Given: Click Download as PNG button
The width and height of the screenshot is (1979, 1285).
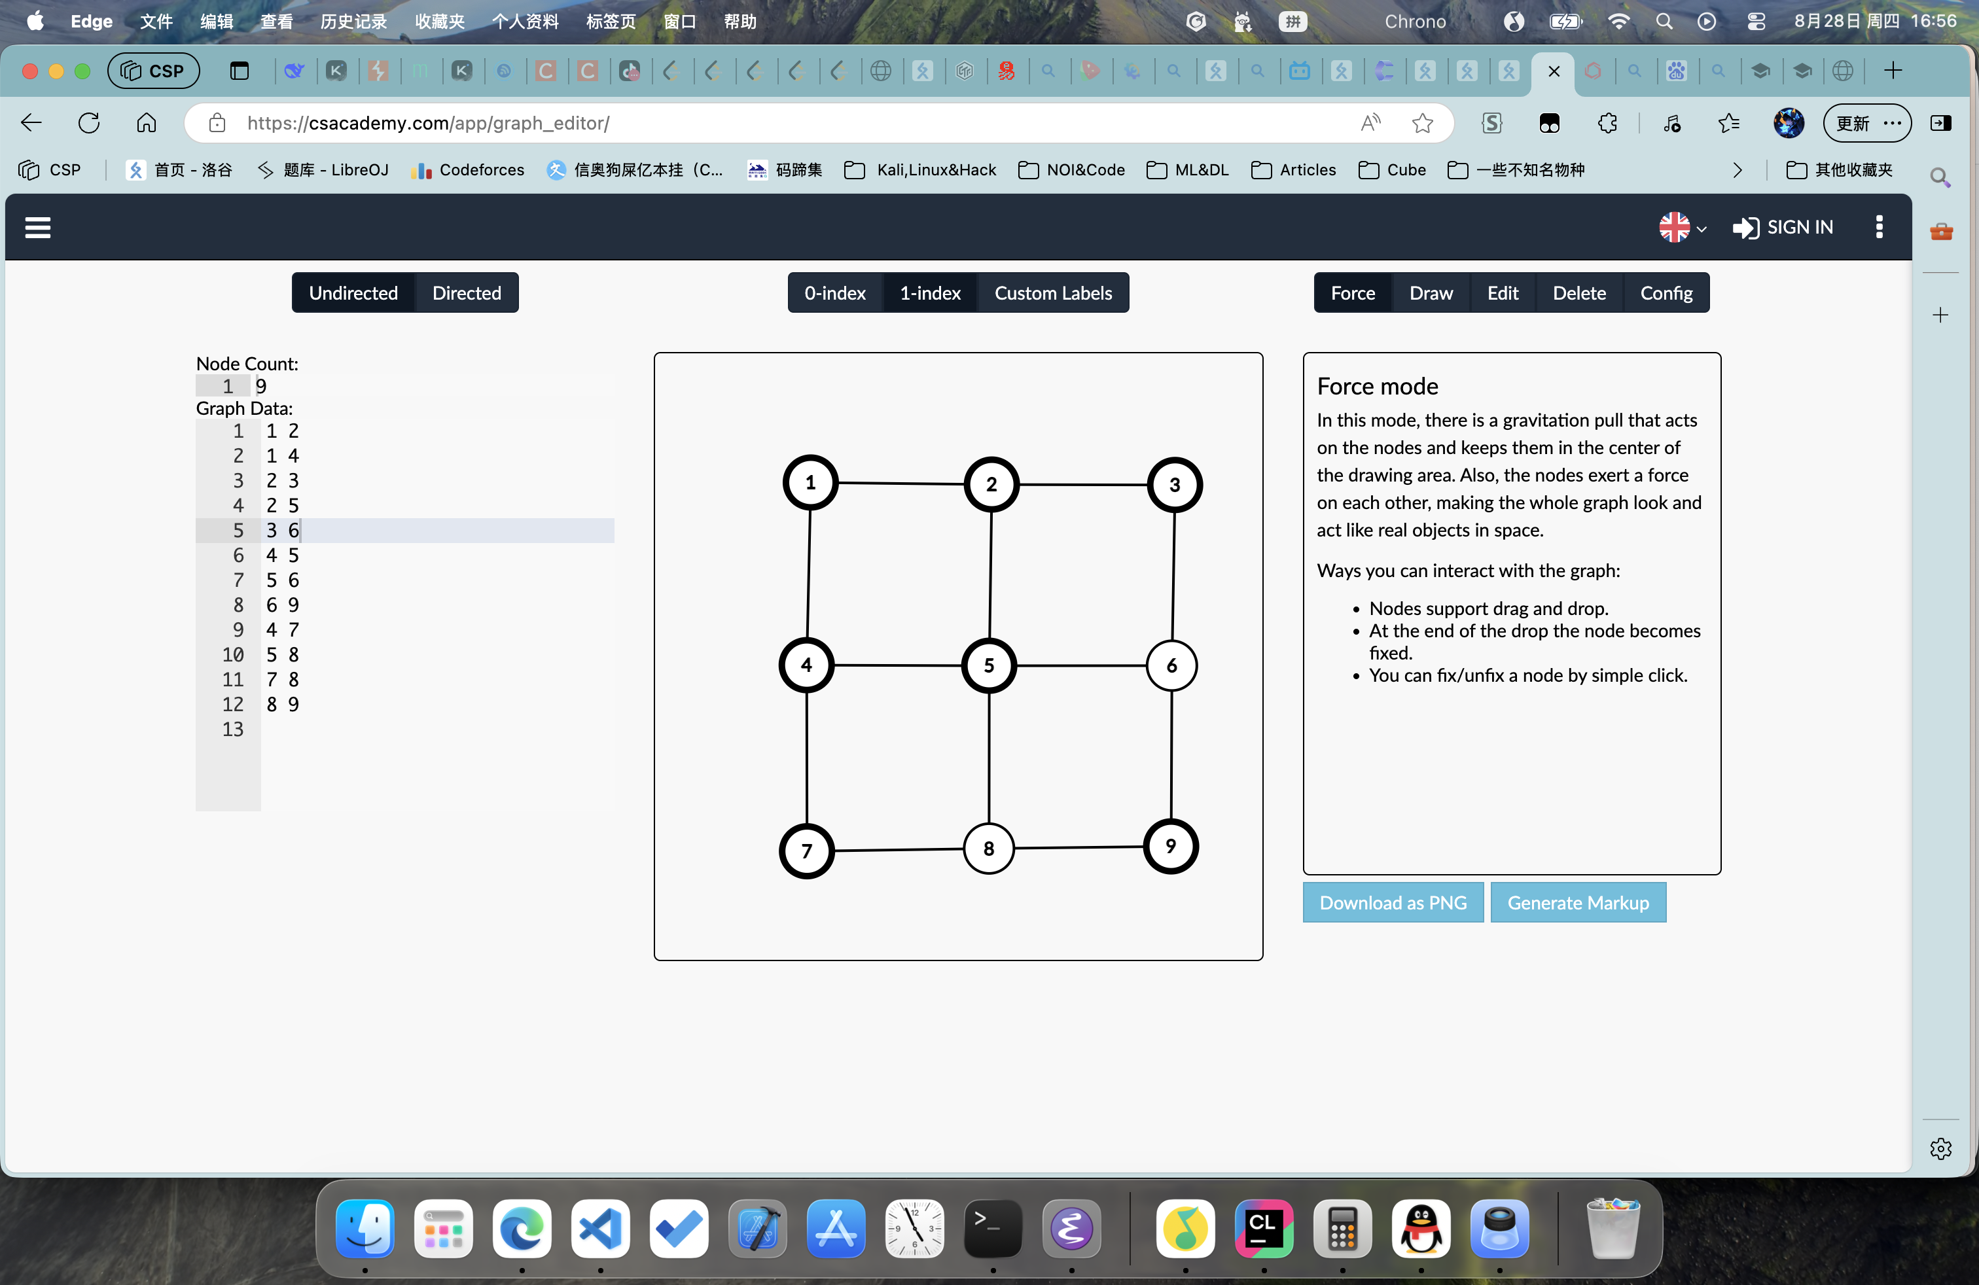Looking at the screenshot, I should click(x=1392, y=903).
